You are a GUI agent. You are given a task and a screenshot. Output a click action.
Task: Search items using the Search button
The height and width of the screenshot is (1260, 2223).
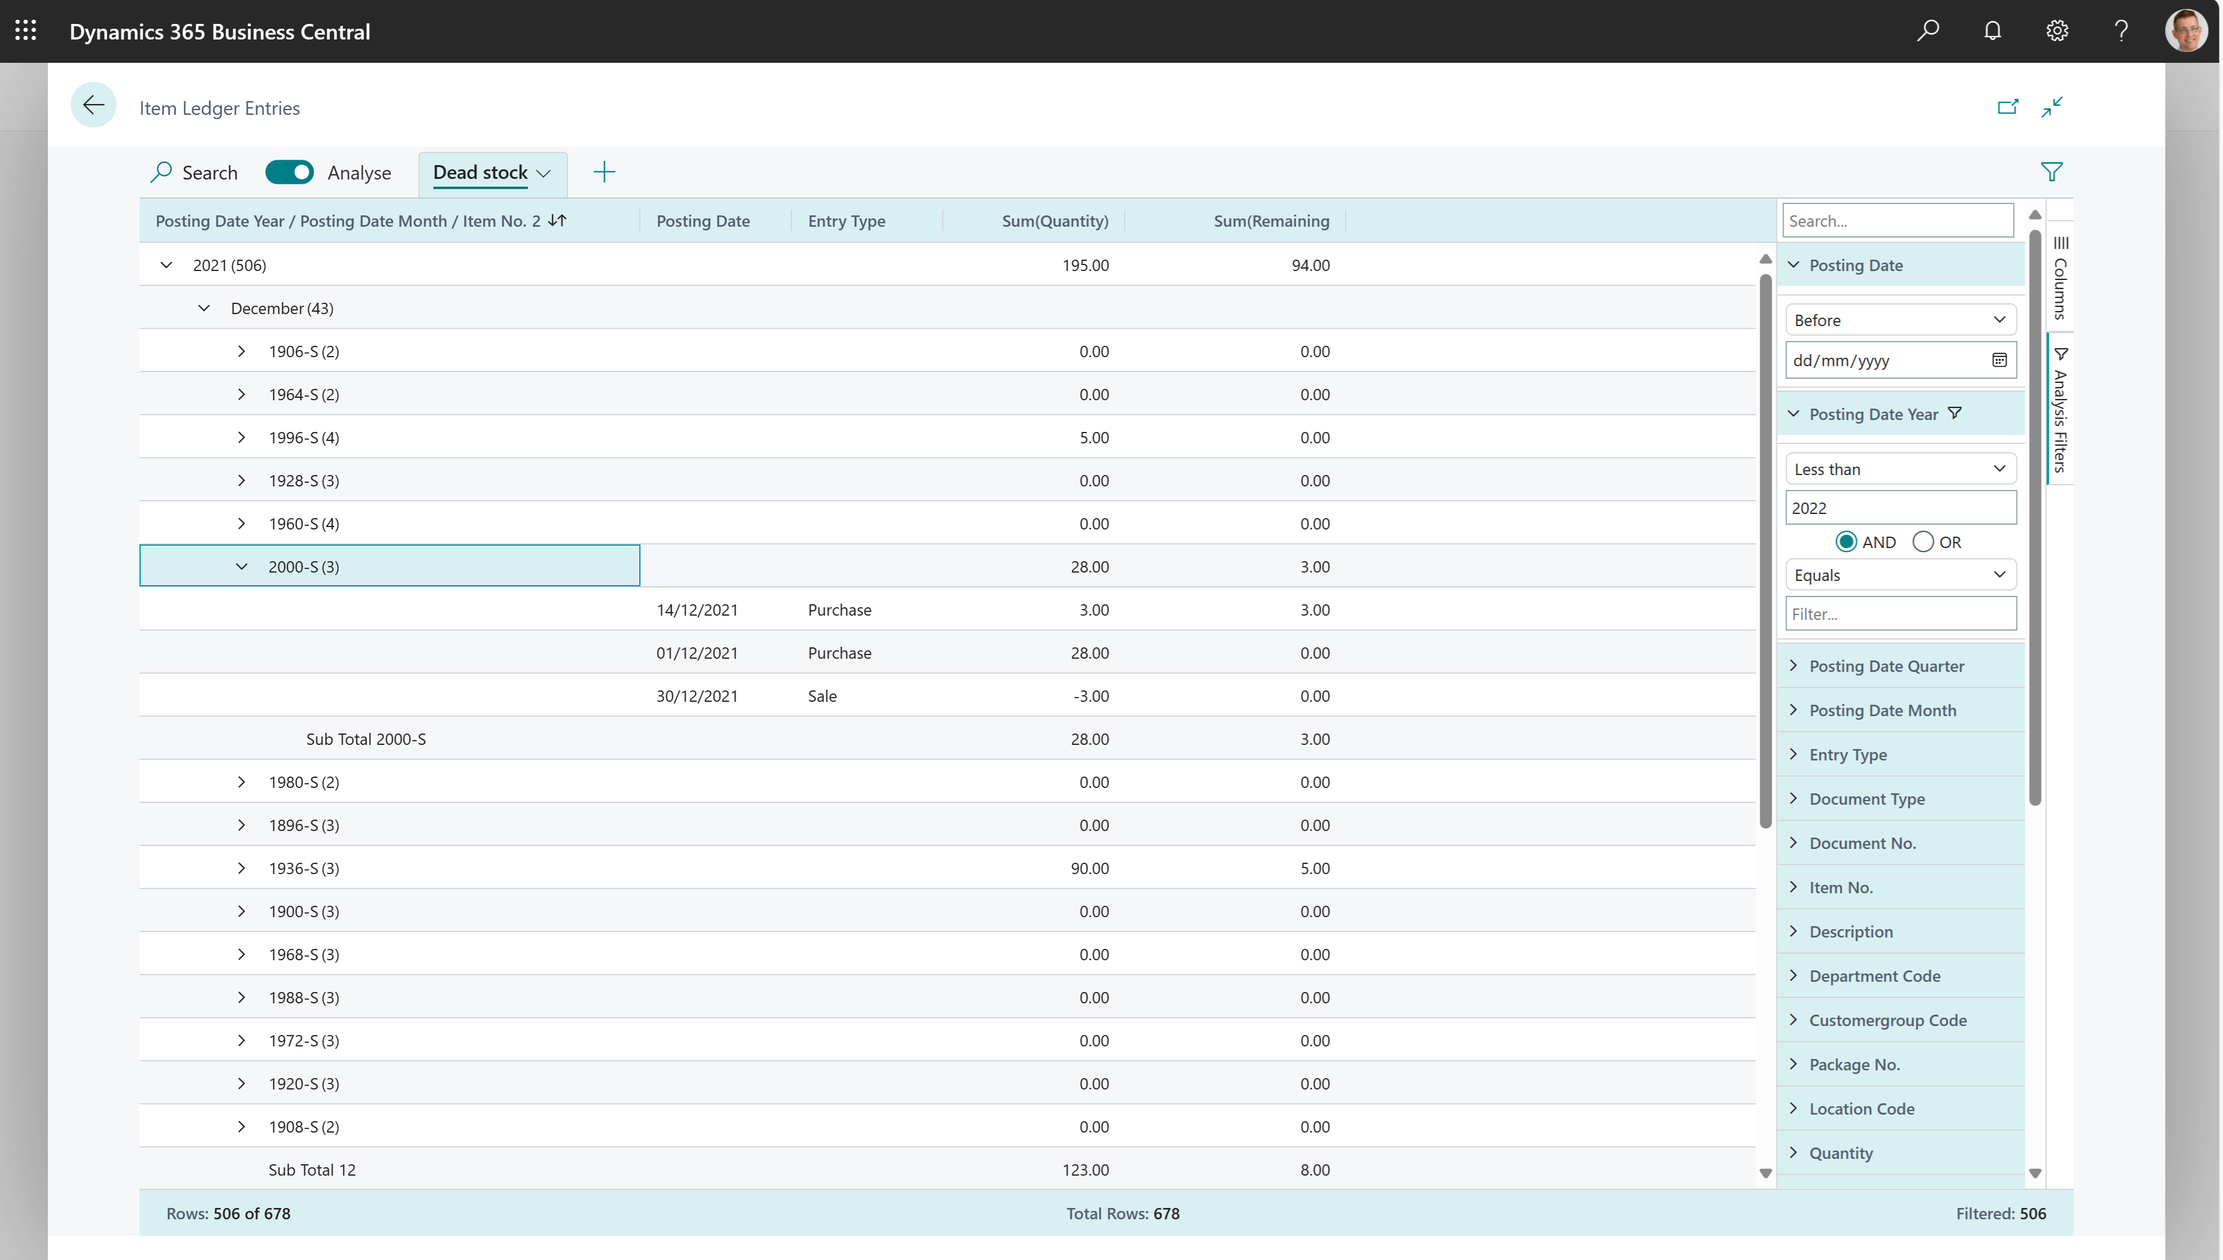196,171
